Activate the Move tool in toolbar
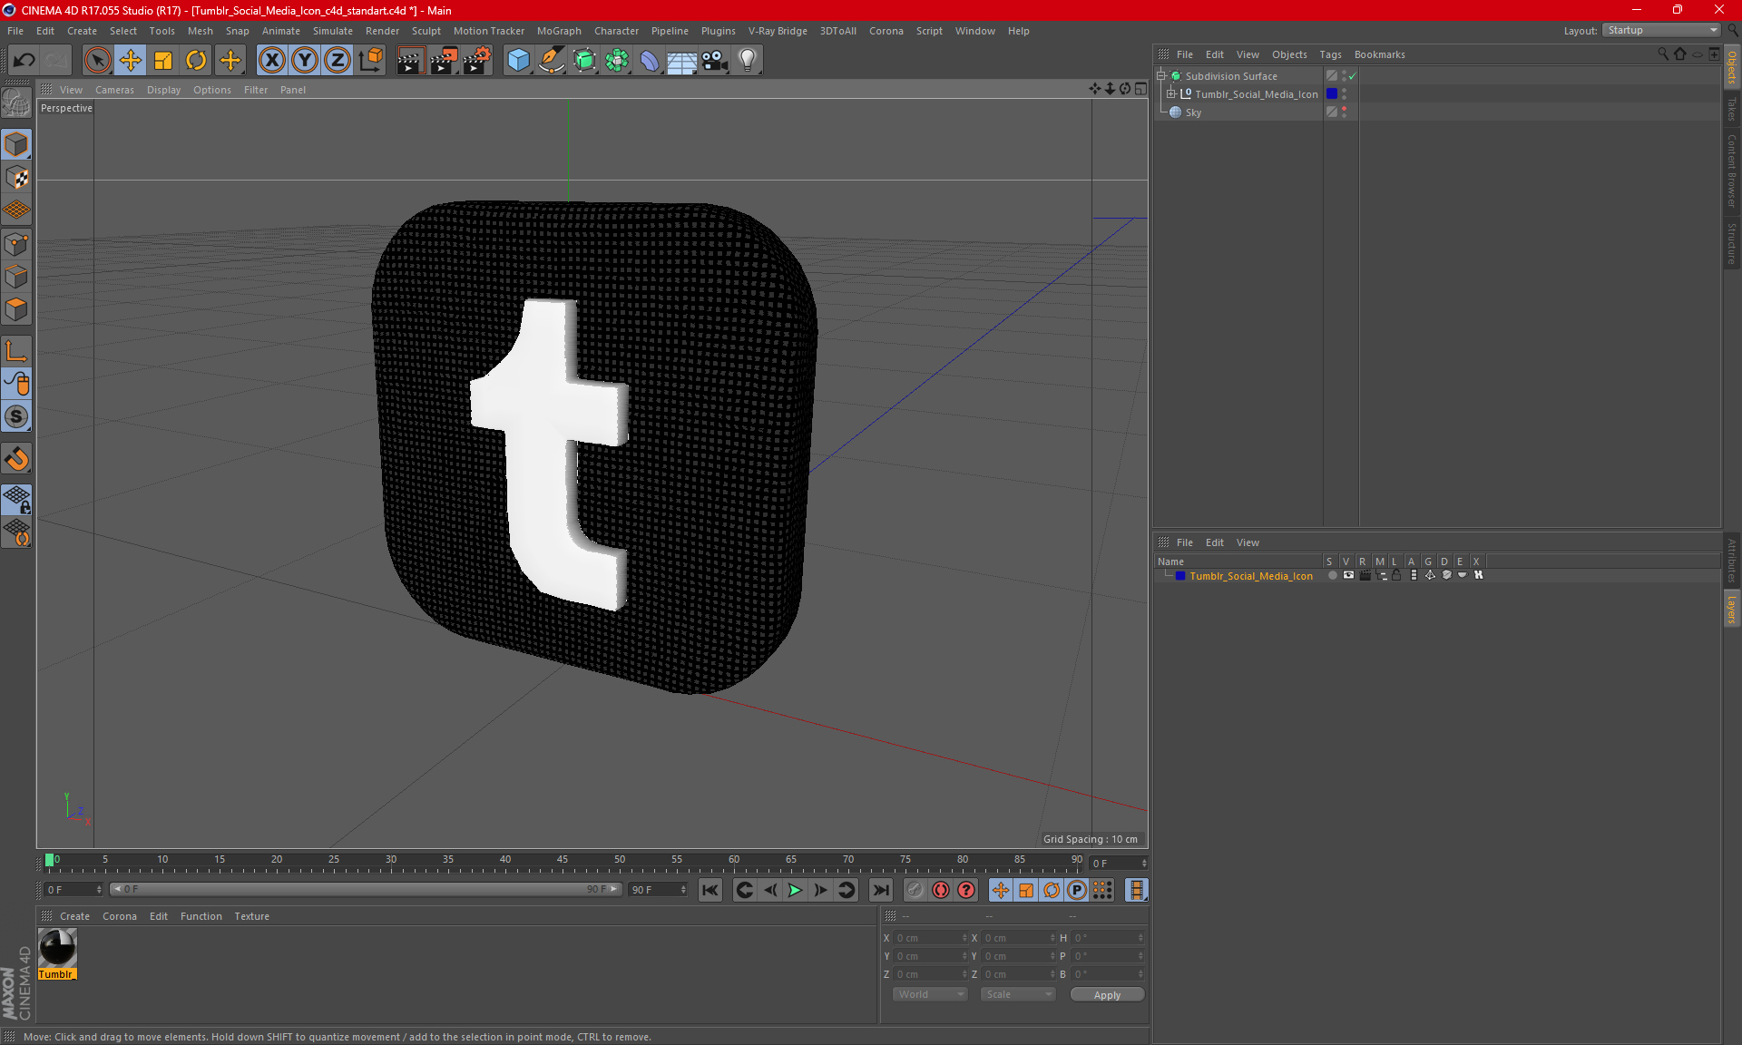 pyautogui.click(x=131, y=60)
